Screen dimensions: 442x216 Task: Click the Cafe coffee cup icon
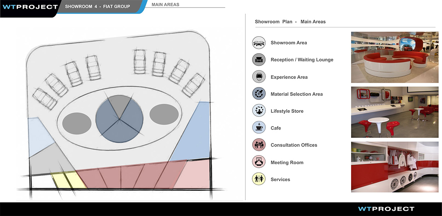pyautogui.click(x=259, y=128)
